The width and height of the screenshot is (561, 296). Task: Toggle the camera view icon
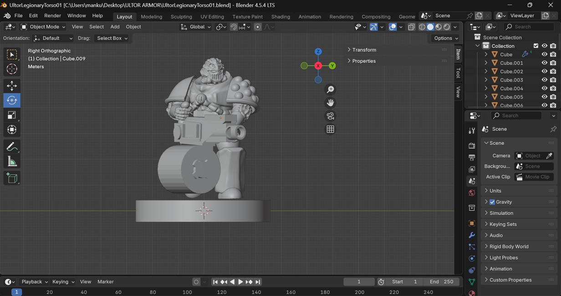tap(331, 116)
